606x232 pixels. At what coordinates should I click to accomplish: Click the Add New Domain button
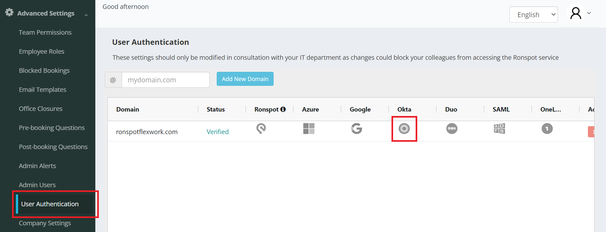pyautogui.click(x=245, y=79)
